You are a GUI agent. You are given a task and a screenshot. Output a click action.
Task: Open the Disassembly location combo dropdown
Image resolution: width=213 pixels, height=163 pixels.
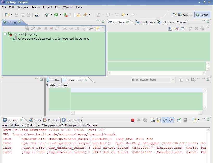173,80
